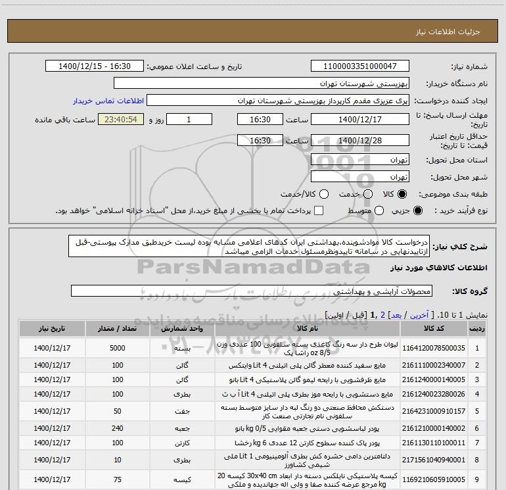The width and height of the screenshot is (506, 490).
Task: Click item code 2161110002340007
Action: (x=434, y=365)
